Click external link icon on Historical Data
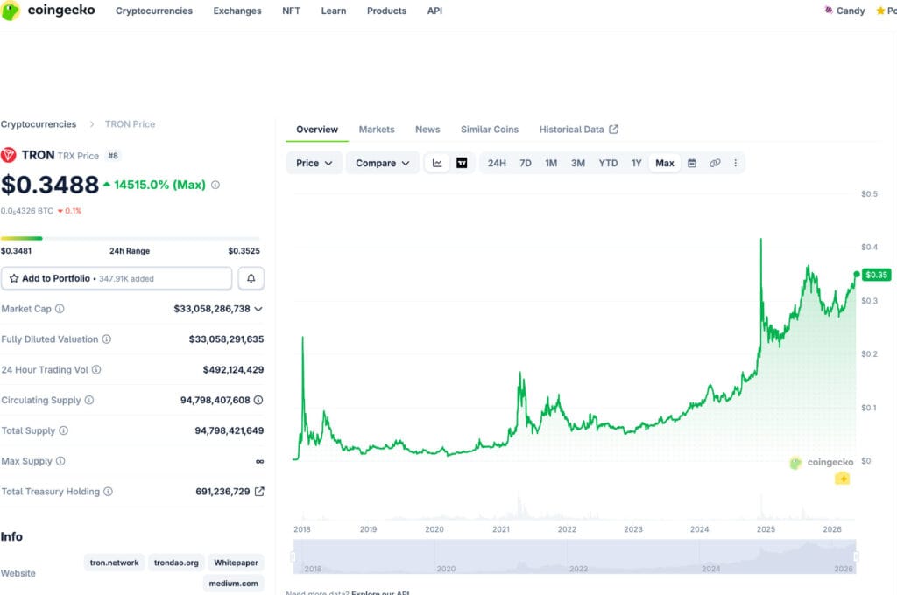This screenshot has height=595, width=897. click(614, 129)
